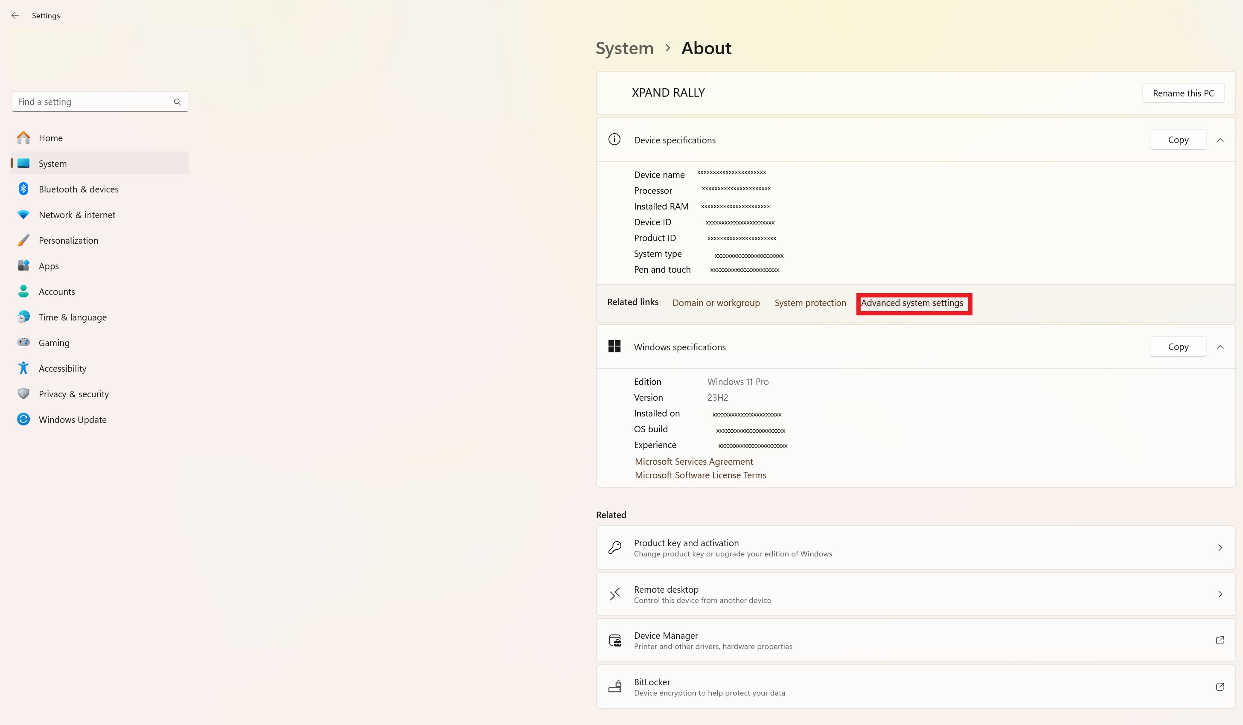This screenshot has width=1243, height=725.
Task: Collapse Device specifications section
Action: pos(1220,140)
